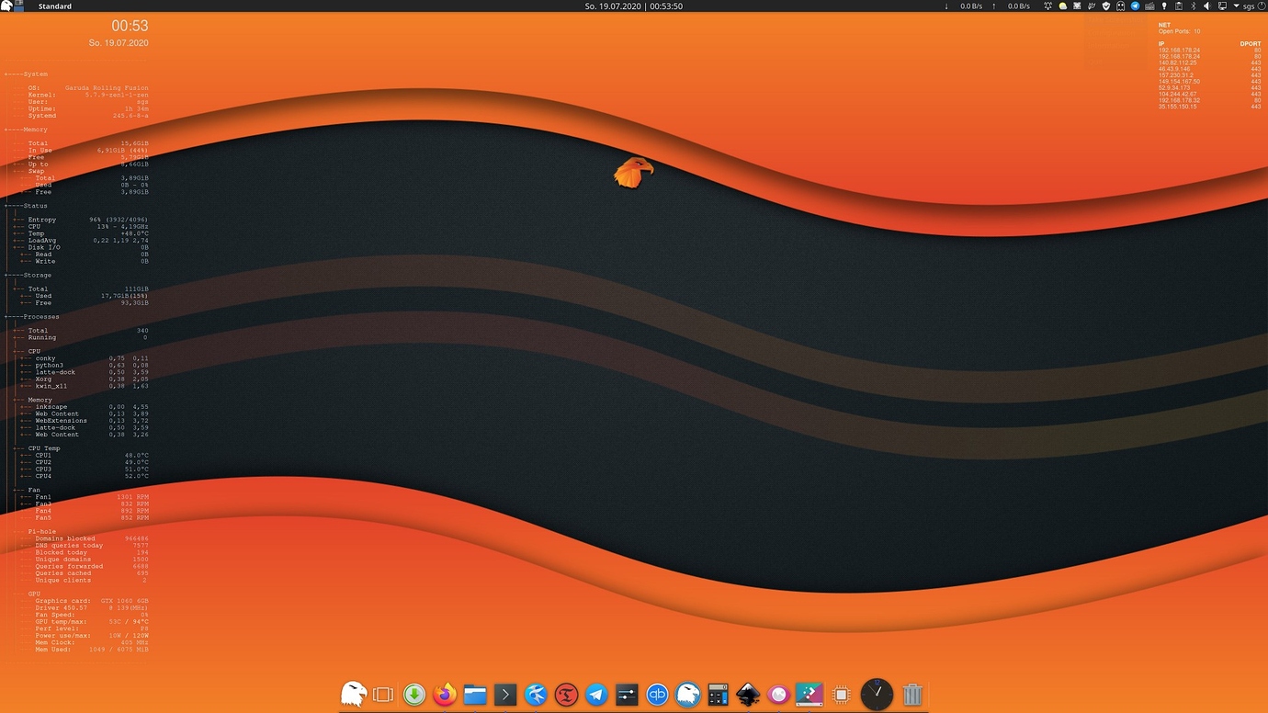
Task: Open the audio mixer sliders icon in the dock
Action: pyautogui.click(x=627, y=694)
